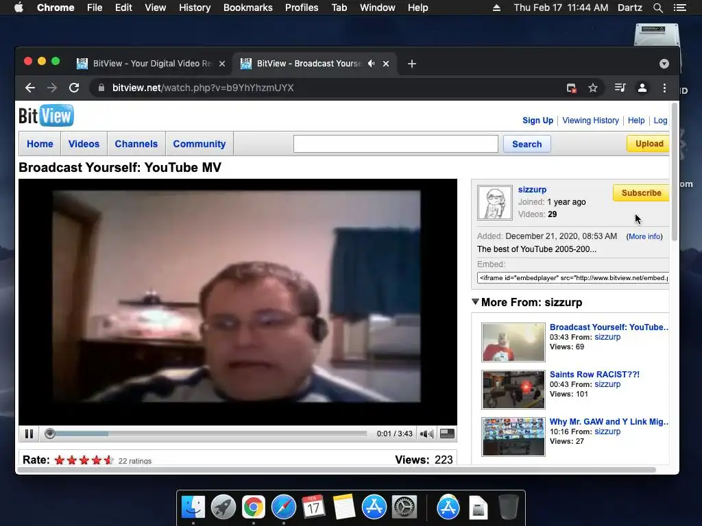The image size is (702, 526).
Task: Open the Sign Up link
Action: click(537, 121)
